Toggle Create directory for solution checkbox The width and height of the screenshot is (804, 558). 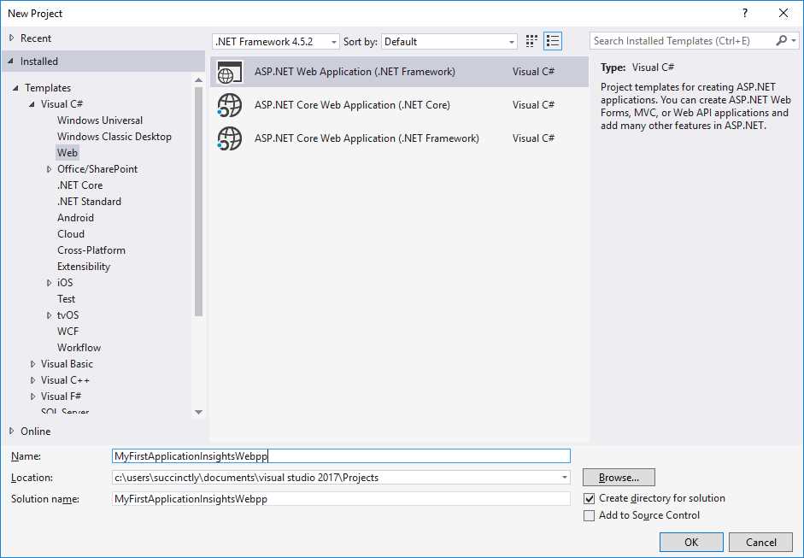[x=590, y=498]
